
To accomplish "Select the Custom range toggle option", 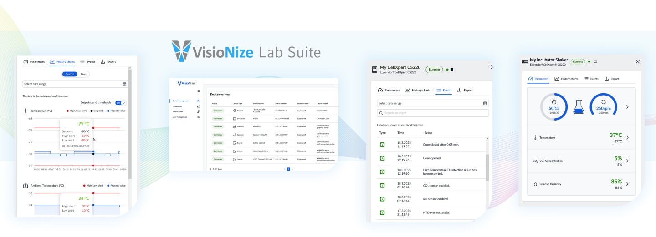I will 70,74.
